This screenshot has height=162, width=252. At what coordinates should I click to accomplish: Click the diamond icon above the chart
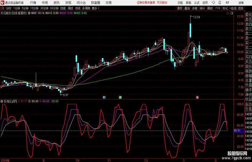pos(227,13)
